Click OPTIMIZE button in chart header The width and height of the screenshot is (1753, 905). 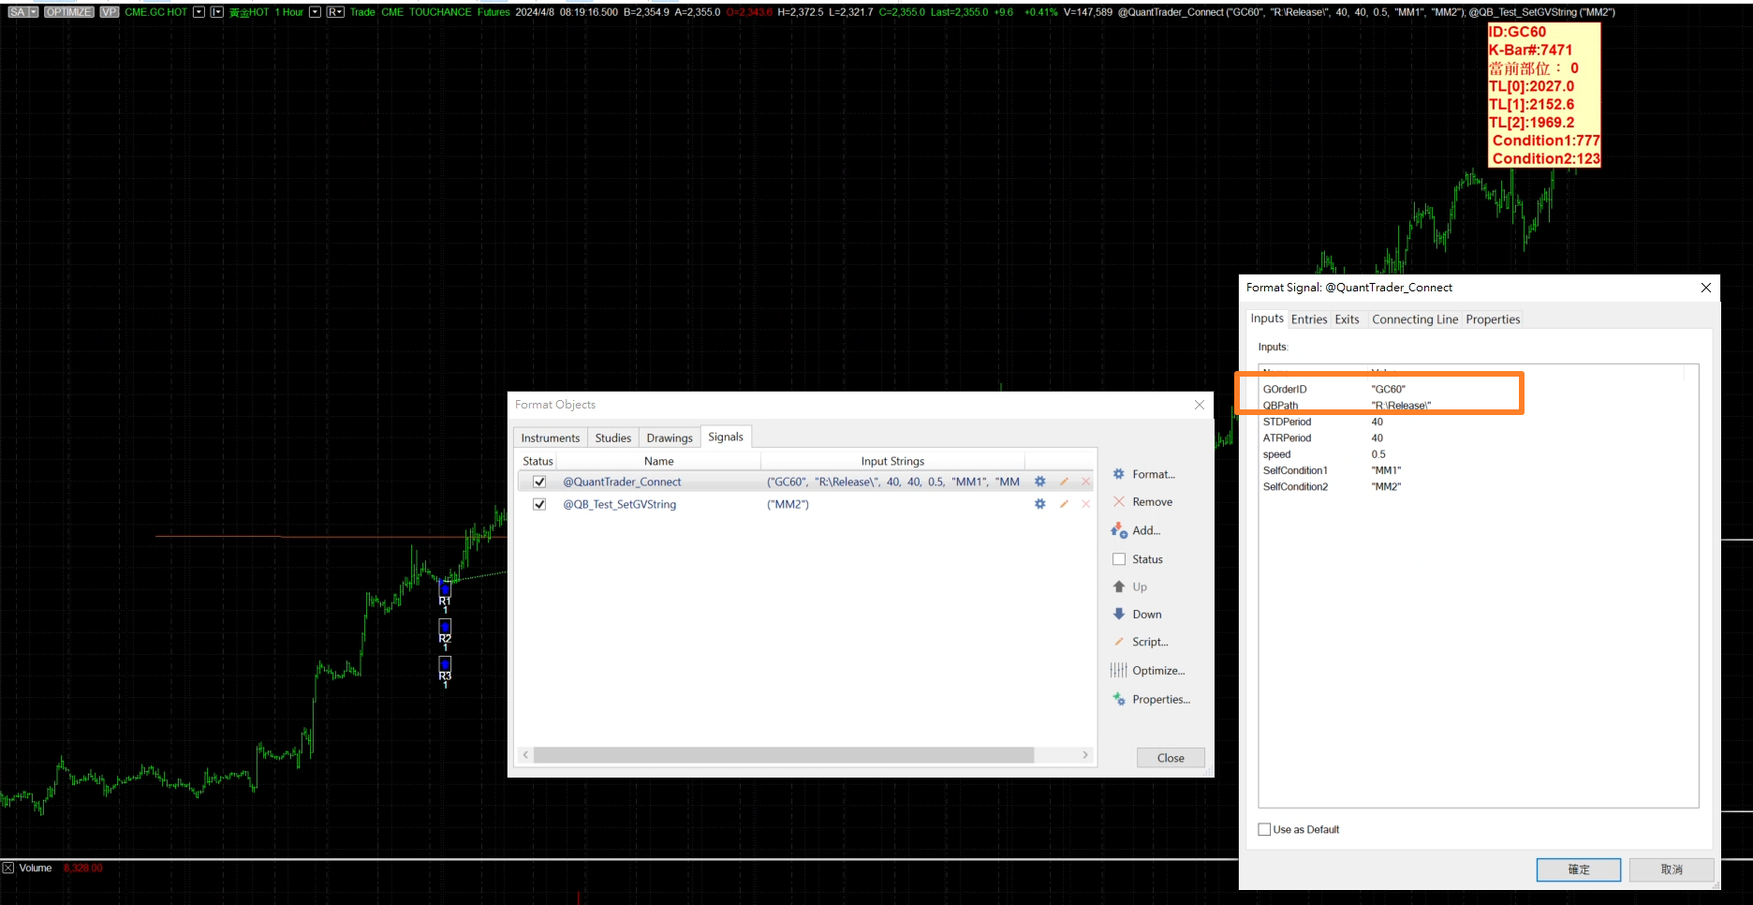click(x=69, y=12)
